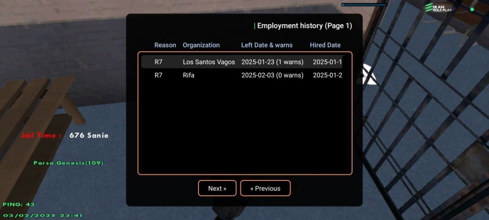Select the Los Santos Vagos organization entry
The height and width of the screenshot is (220, 489).
click(x=209, y=62)
